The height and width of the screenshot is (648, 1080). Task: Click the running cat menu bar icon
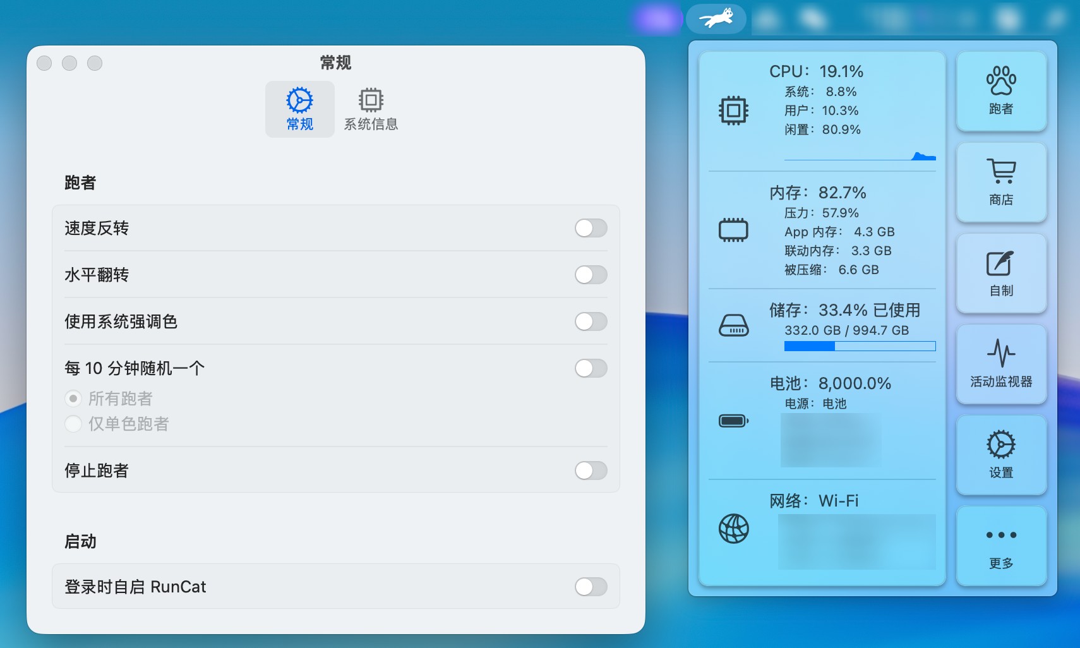716,18
